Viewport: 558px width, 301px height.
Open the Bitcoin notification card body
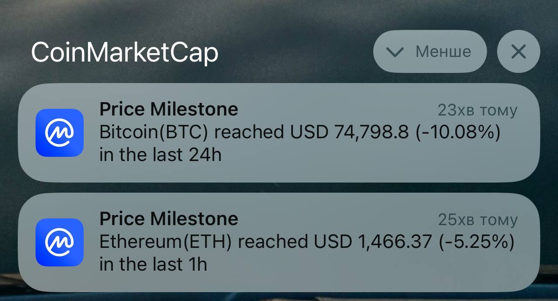point(279,133)
